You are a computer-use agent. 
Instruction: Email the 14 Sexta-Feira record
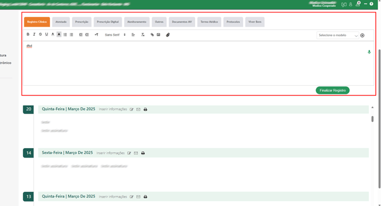[136, 153]
